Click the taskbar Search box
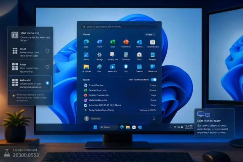 (108, 127)
